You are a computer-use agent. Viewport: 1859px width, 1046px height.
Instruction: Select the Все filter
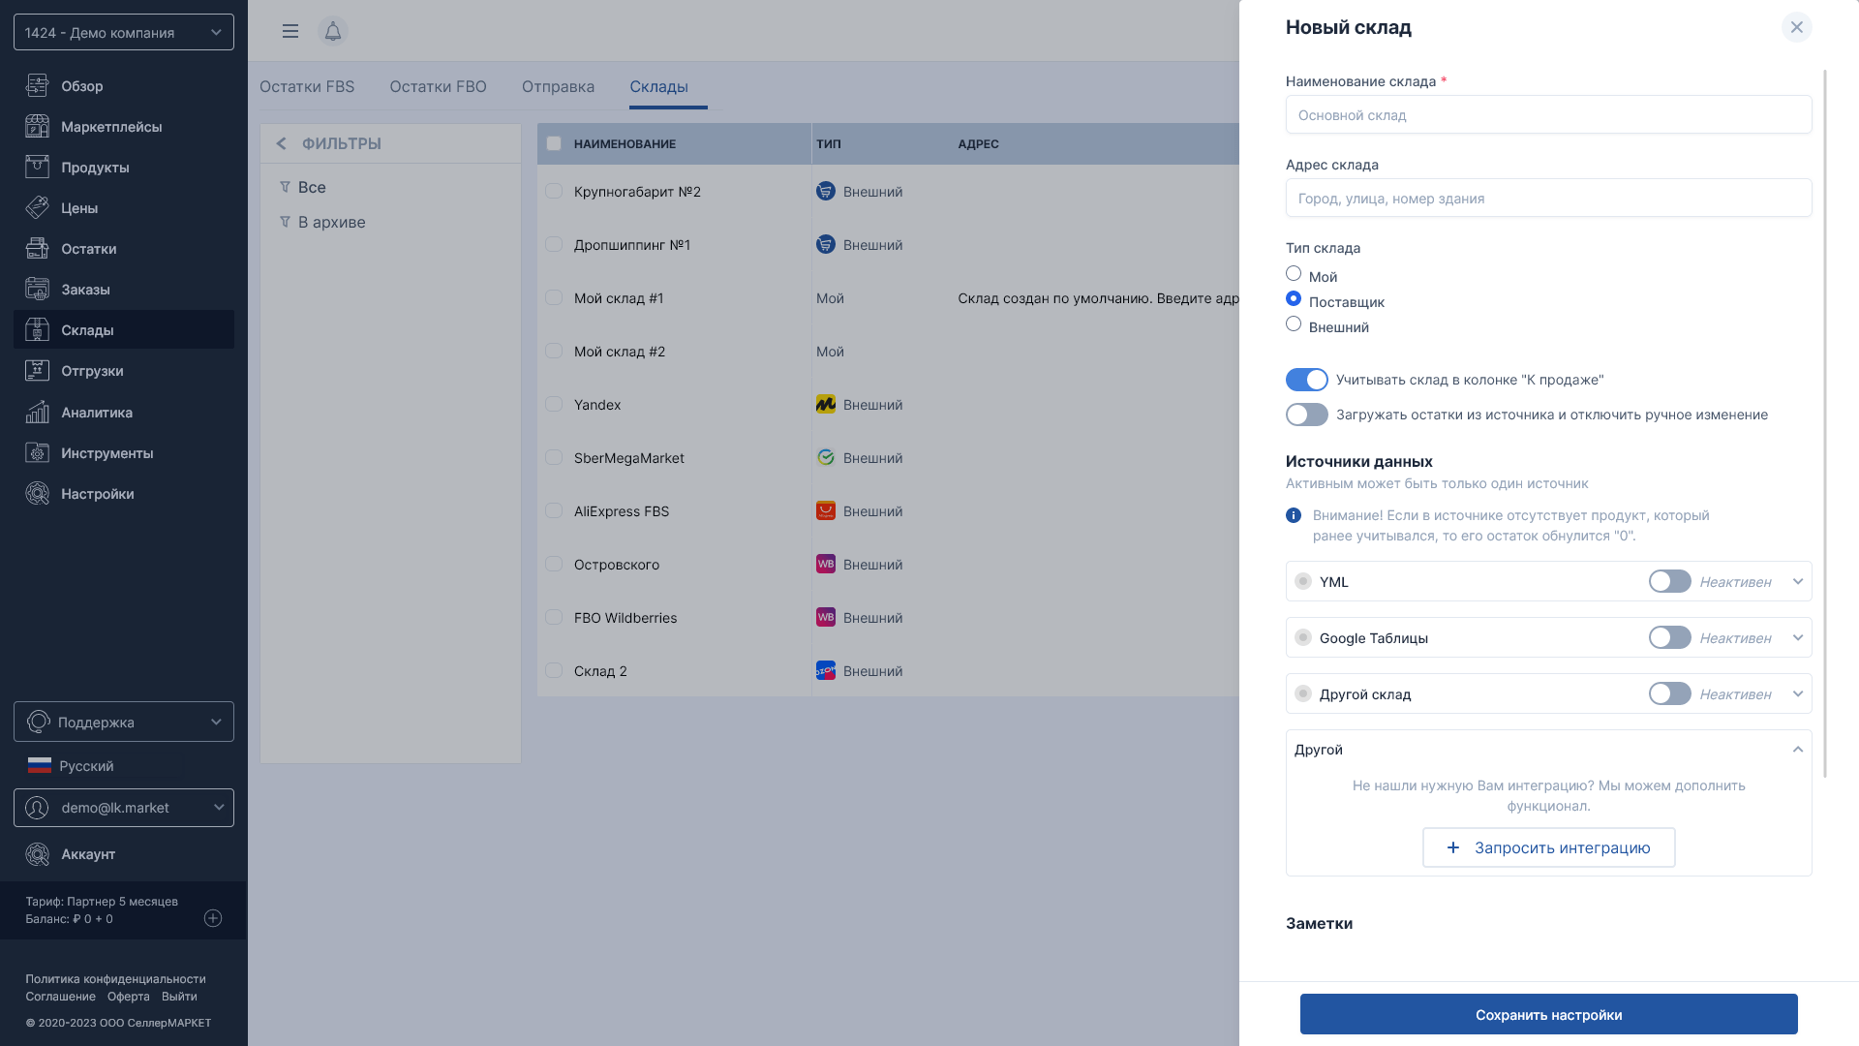pyautogui.click(x=312, y=187)
